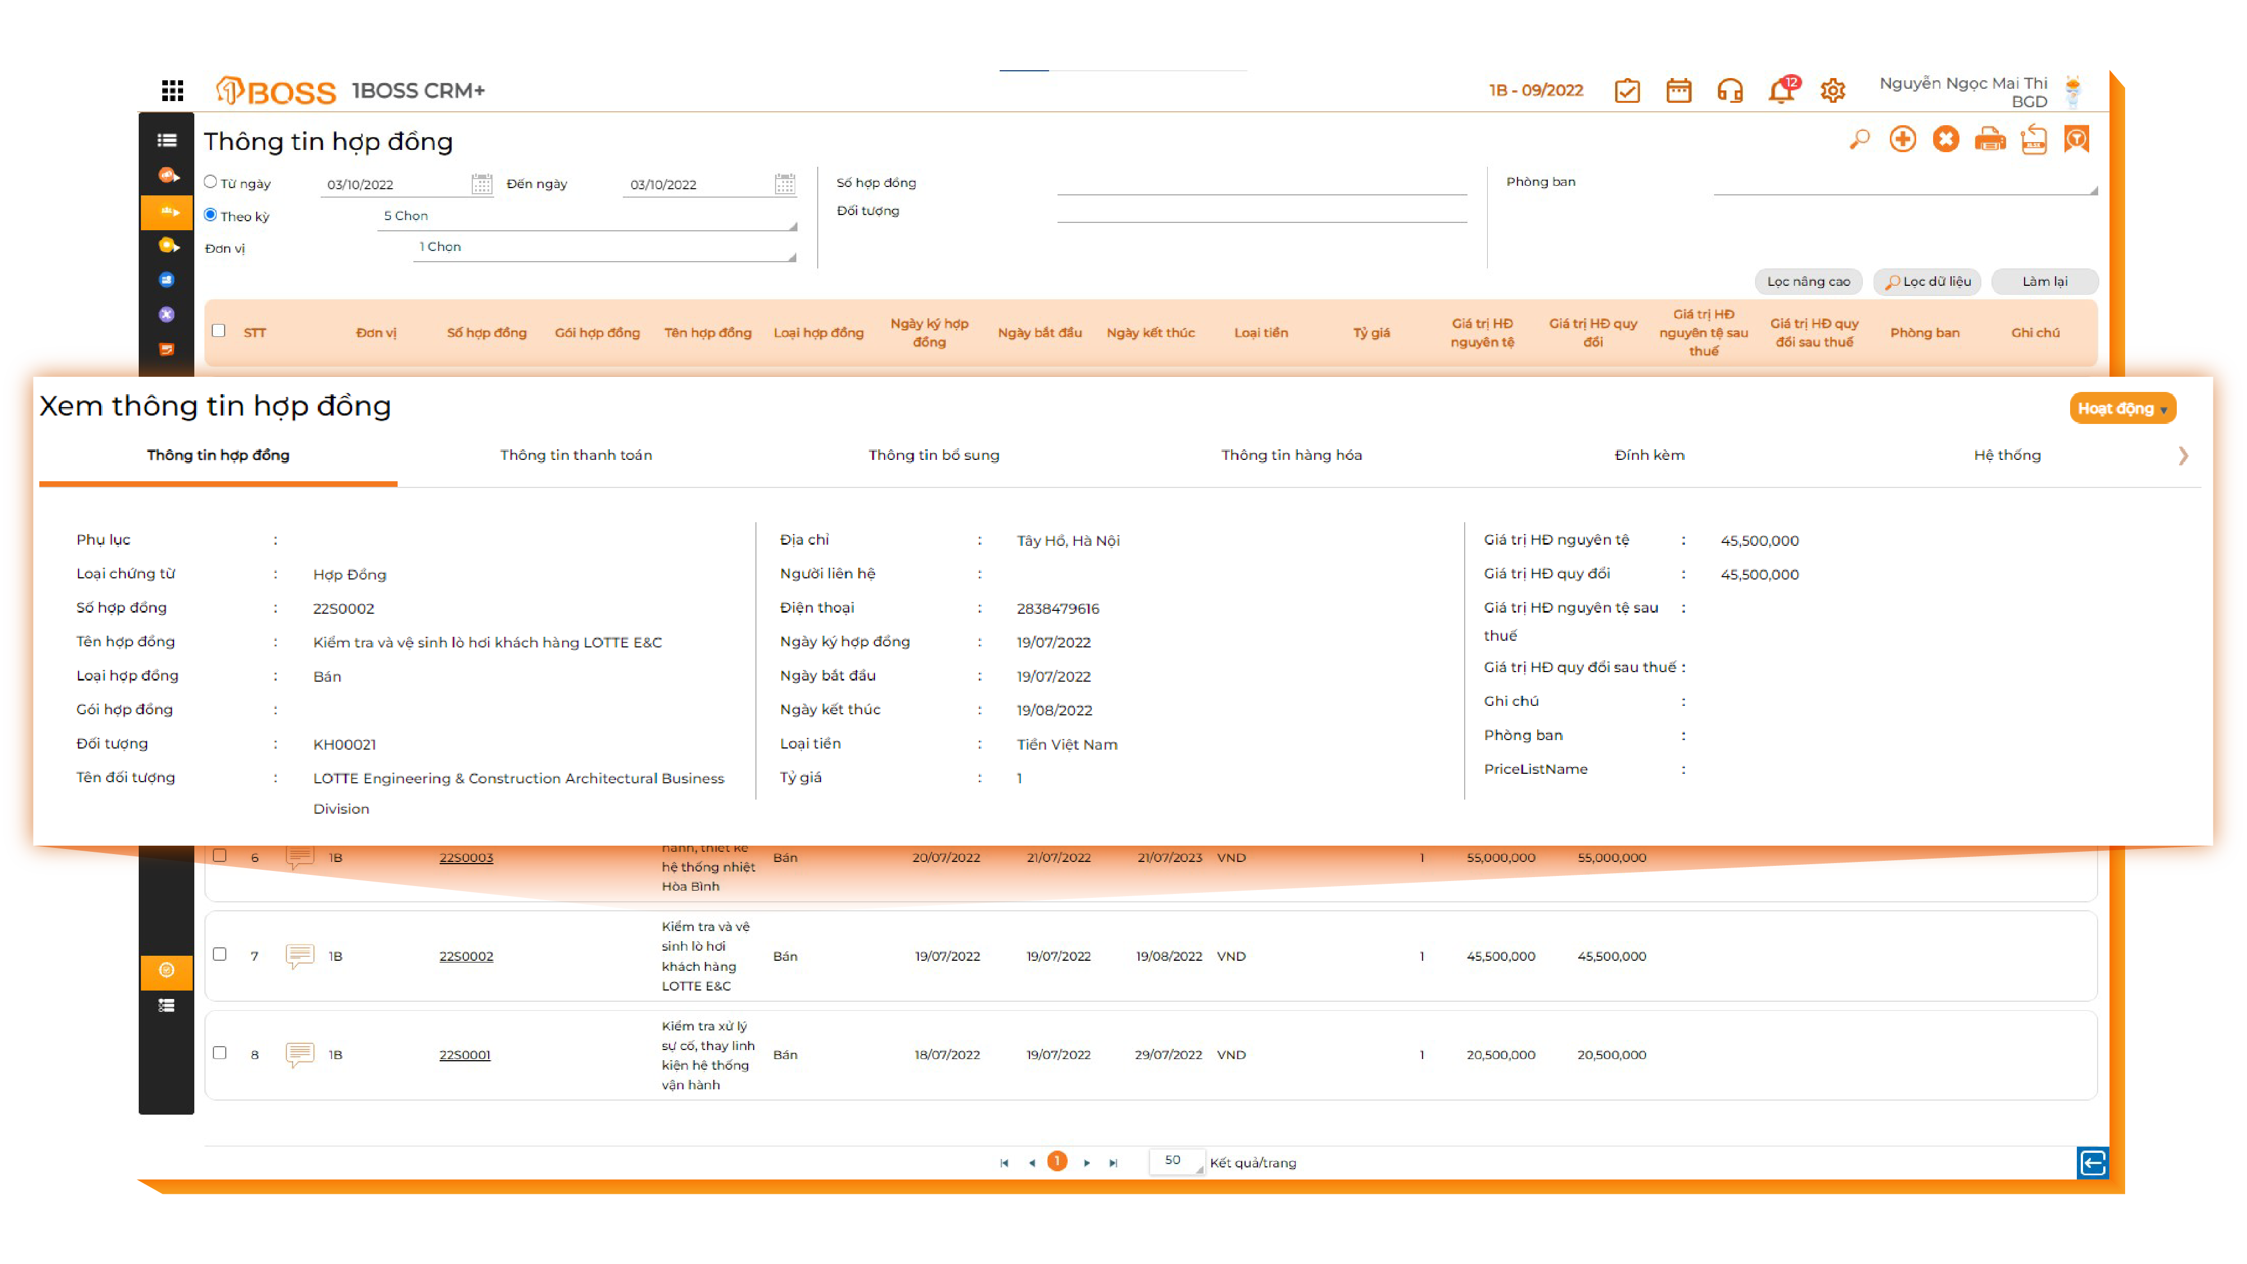The image size is (2247, 1264).
Task: Click the headset support icon
Action: [x=1729, y=91]
